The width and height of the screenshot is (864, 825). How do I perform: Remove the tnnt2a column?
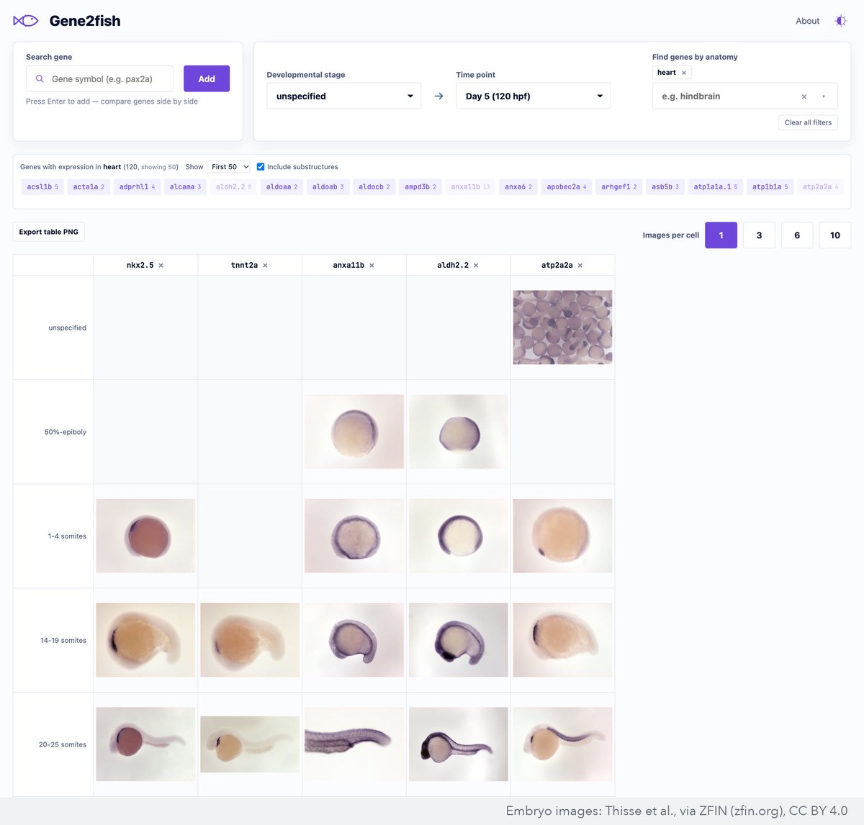pyautogui.click(x=265, y=266)
